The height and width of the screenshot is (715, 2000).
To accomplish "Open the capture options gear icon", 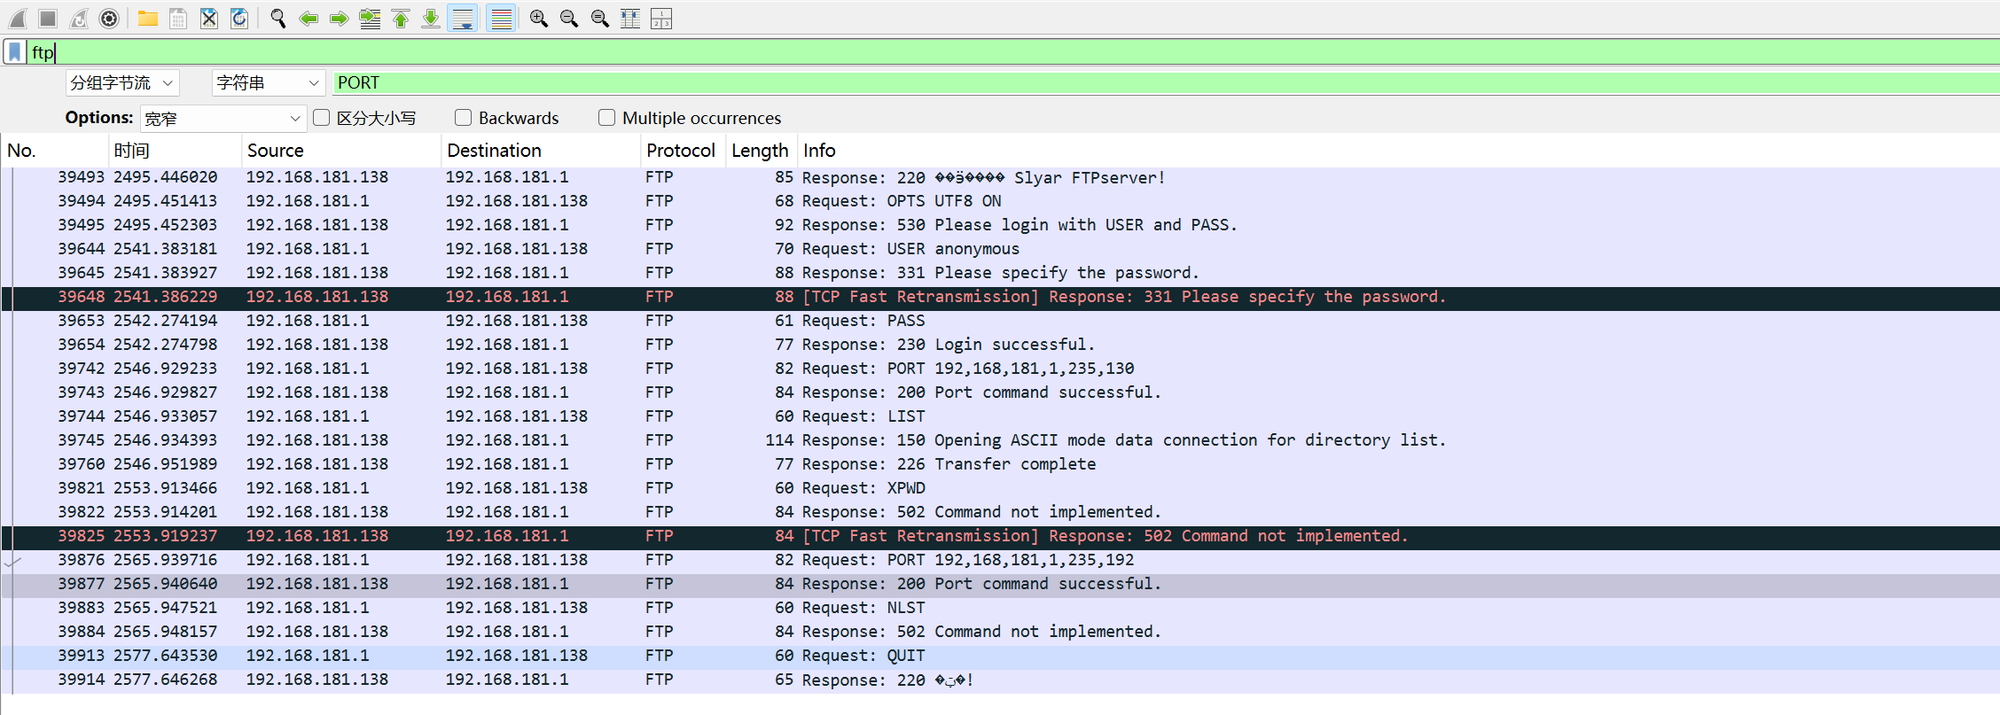I will [109, 19].
